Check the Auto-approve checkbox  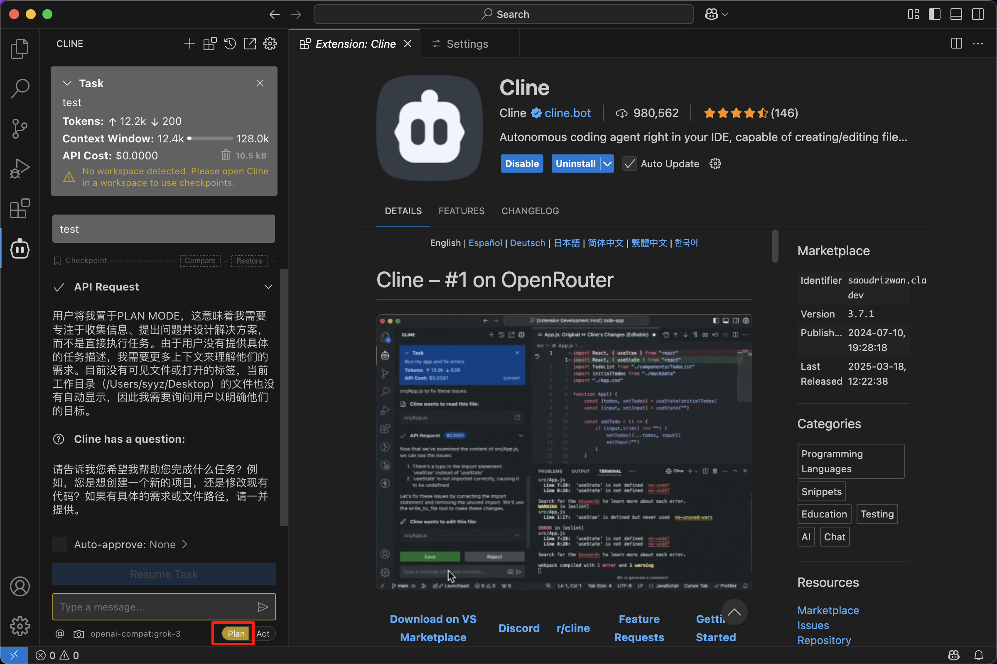60,544
